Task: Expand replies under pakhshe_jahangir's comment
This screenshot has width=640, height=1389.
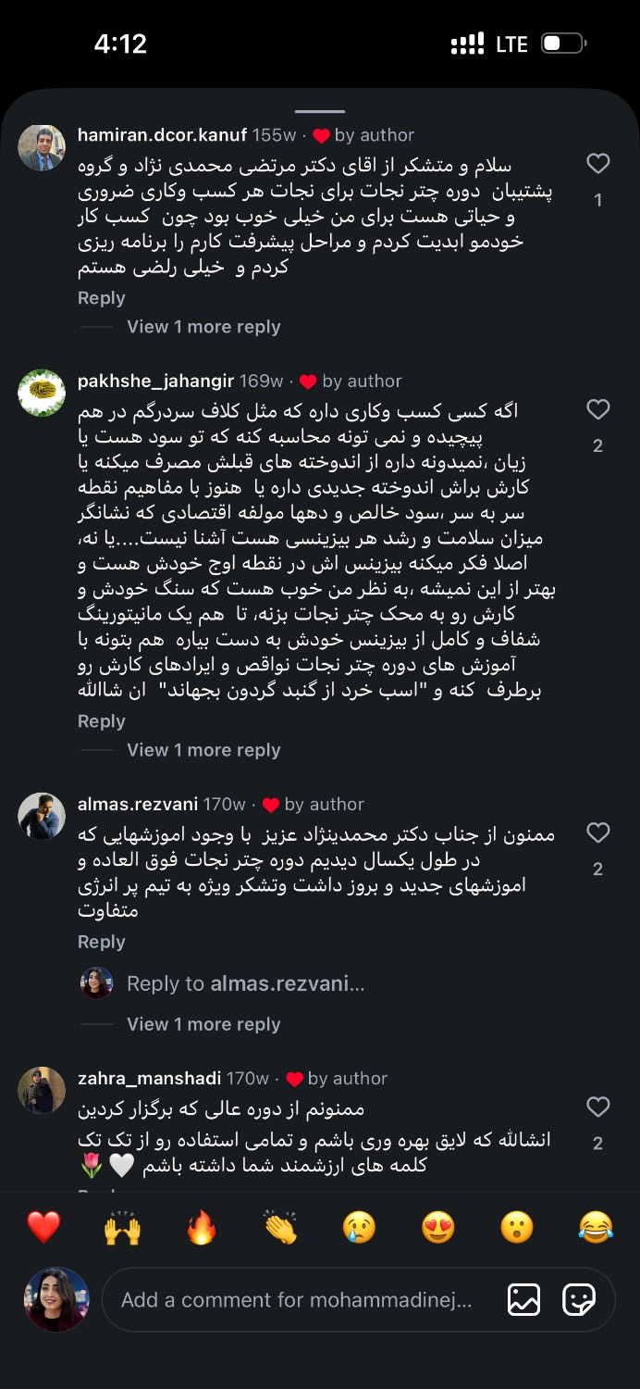Action: 203,750
